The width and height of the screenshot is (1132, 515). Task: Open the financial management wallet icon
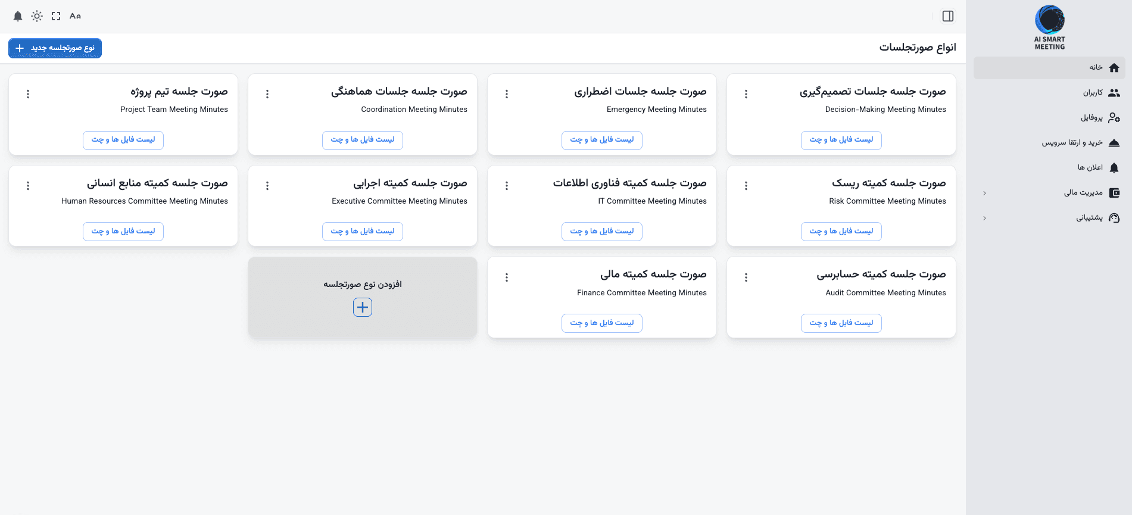1115,193
